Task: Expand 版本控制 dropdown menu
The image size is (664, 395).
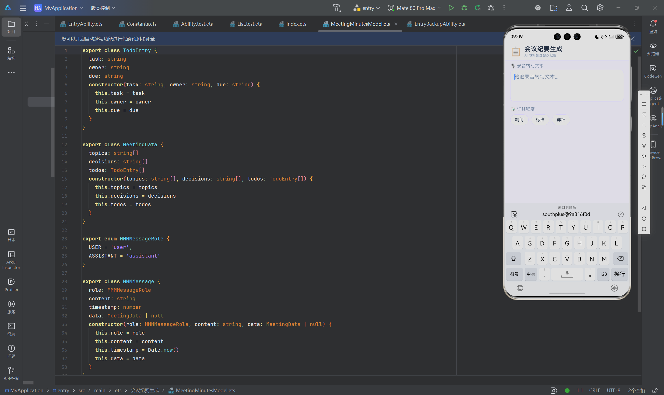Action: click(x=103, y=8)
